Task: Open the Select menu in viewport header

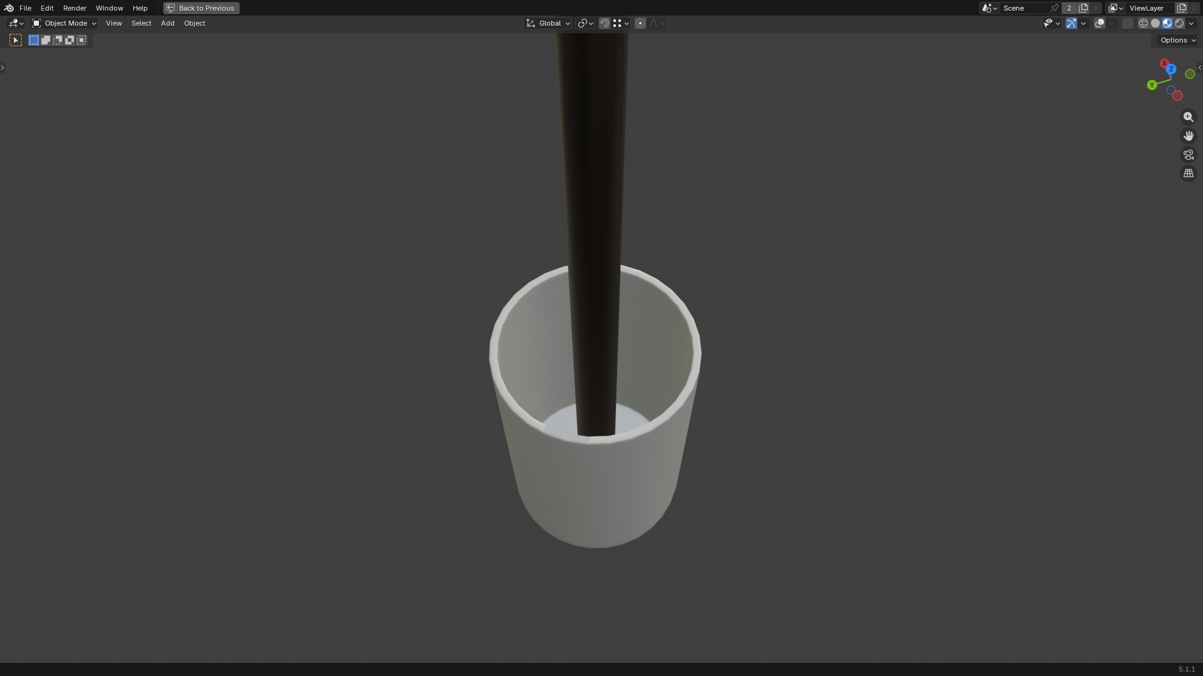Action: point(141,23)
